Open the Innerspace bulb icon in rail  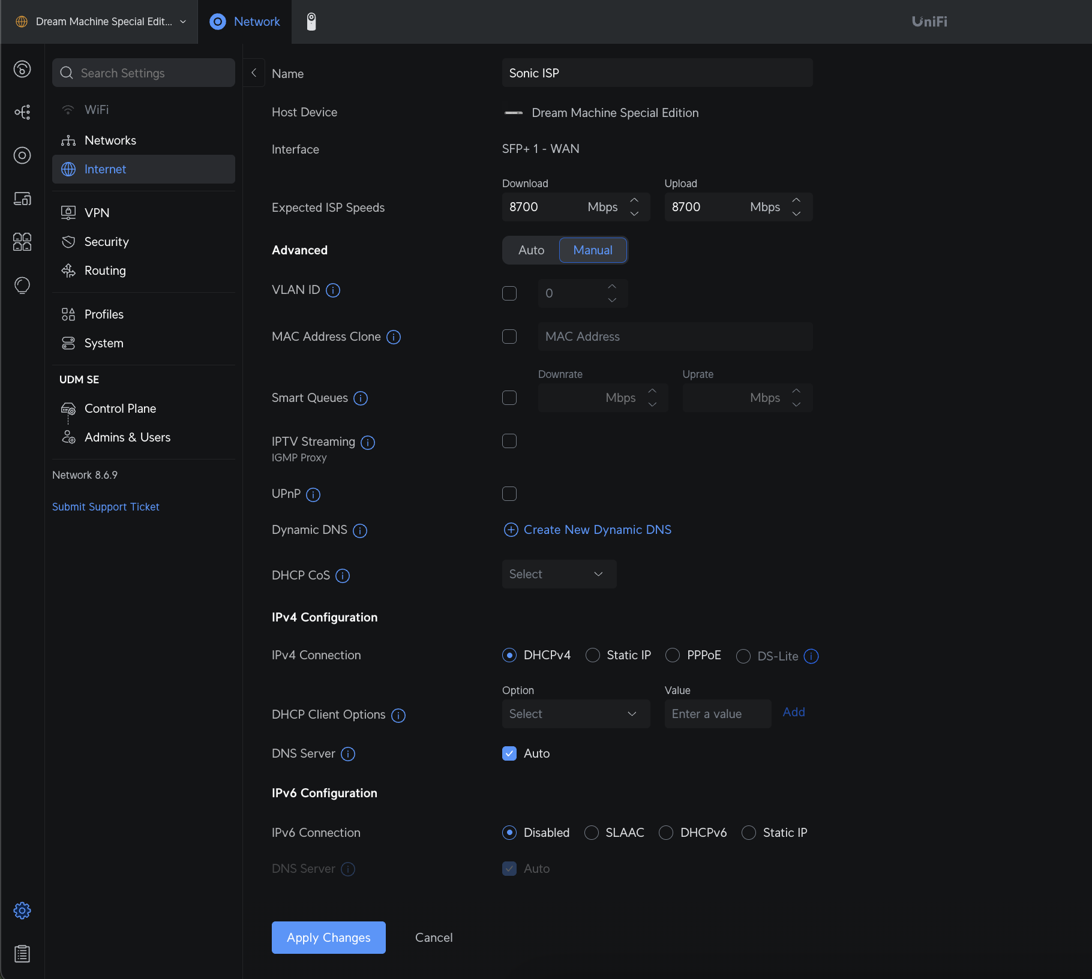22,285
